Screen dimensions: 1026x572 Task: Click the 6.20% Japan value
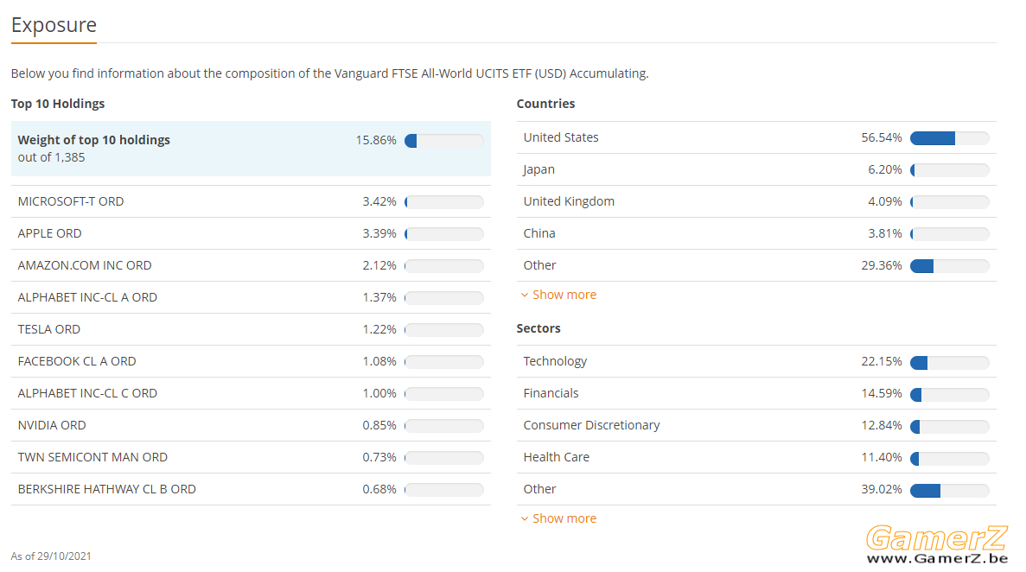click(x=884, y=169)
